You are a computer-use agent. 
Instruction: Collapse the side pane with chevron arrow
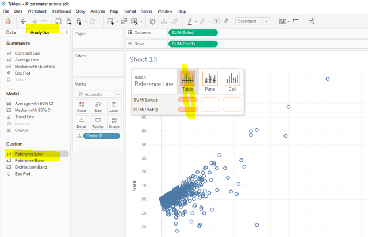click(66, 33)
